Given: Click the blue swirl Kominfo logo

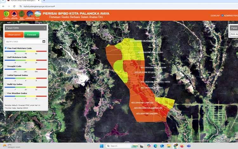Looking at the screenshot, I should (x=30, y=14).
